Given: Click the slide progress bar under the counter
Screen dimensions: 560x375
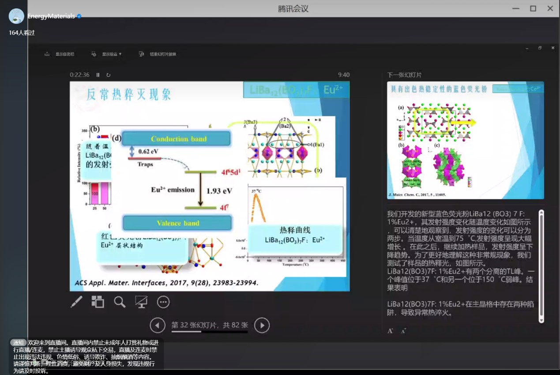Looking at the screenshot, I should point(210,332).
